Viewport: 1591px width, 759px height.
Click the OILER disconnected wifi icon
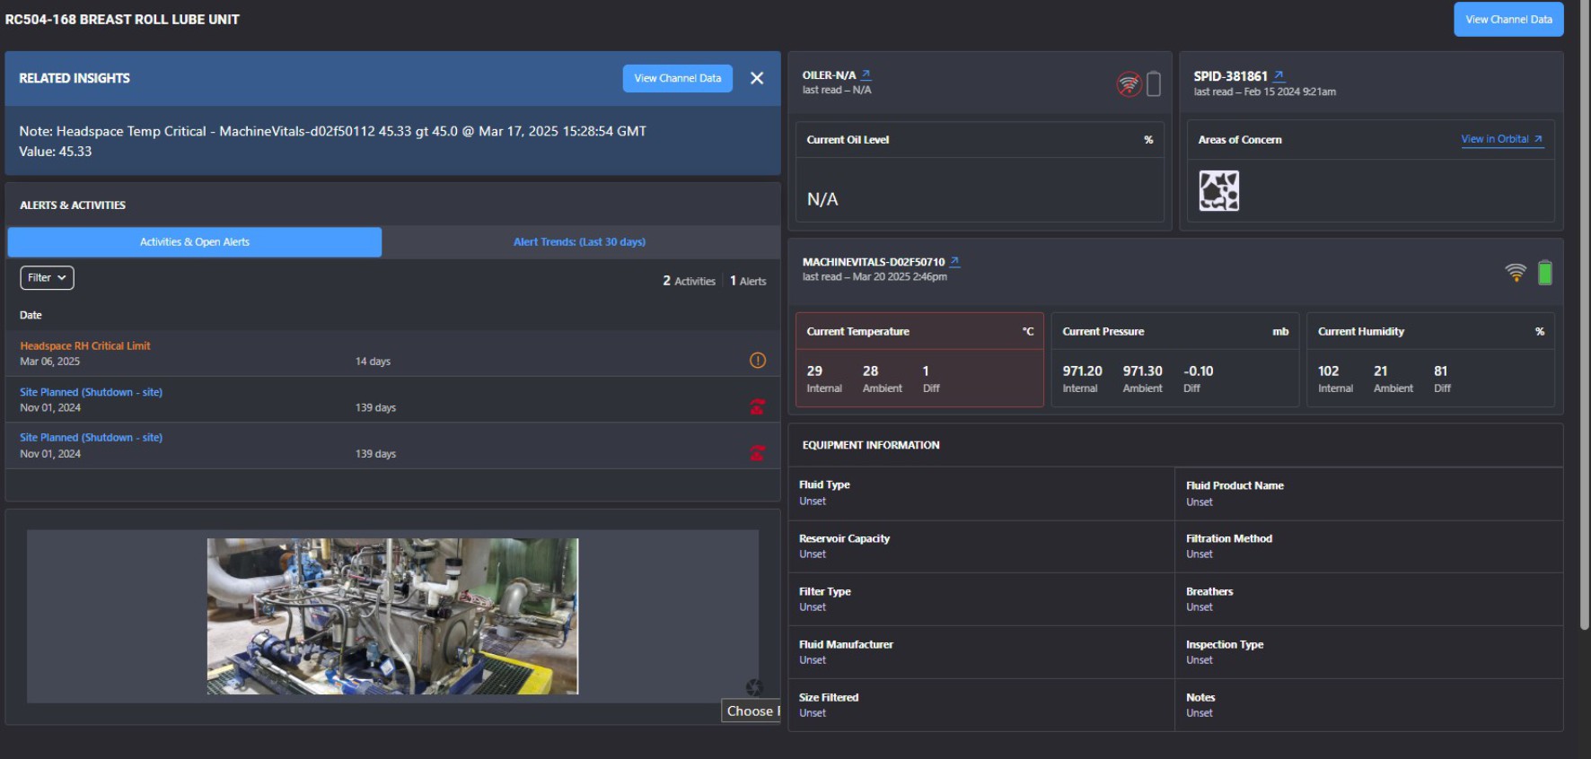(1129, 84)
